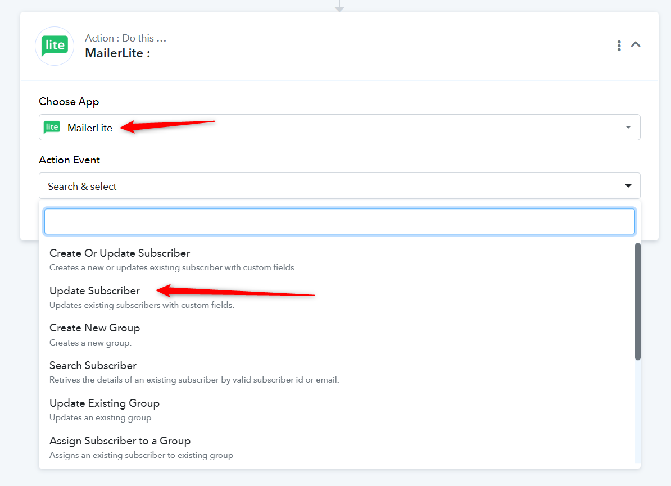Screen dimensions: 671x486
Task: Collapse the action step with chevron
Action: pos(636,44)
